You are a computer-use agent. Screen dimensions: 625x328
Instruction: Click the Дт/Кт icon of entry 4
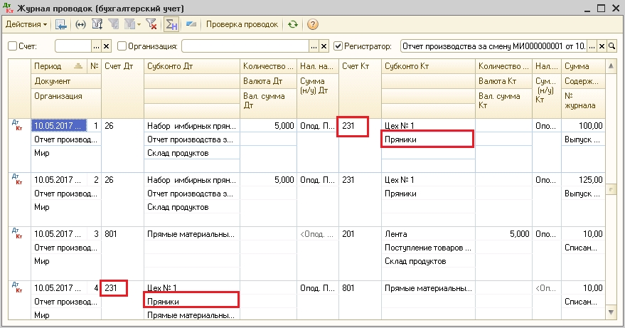[17, 287]
